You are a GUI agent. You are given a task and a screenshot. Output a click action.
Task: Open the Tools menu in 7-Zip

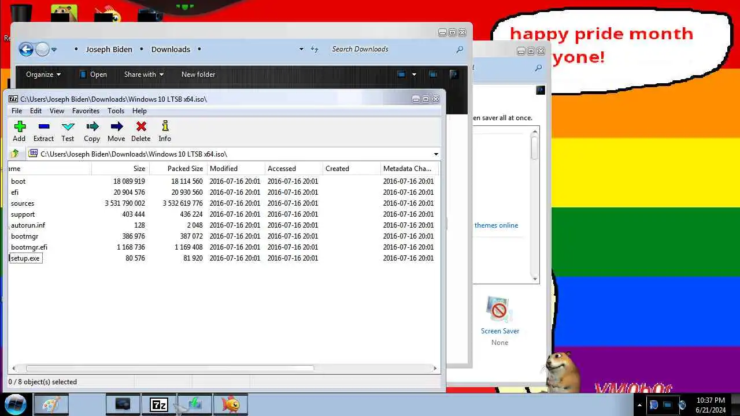[x=116, y=111]
